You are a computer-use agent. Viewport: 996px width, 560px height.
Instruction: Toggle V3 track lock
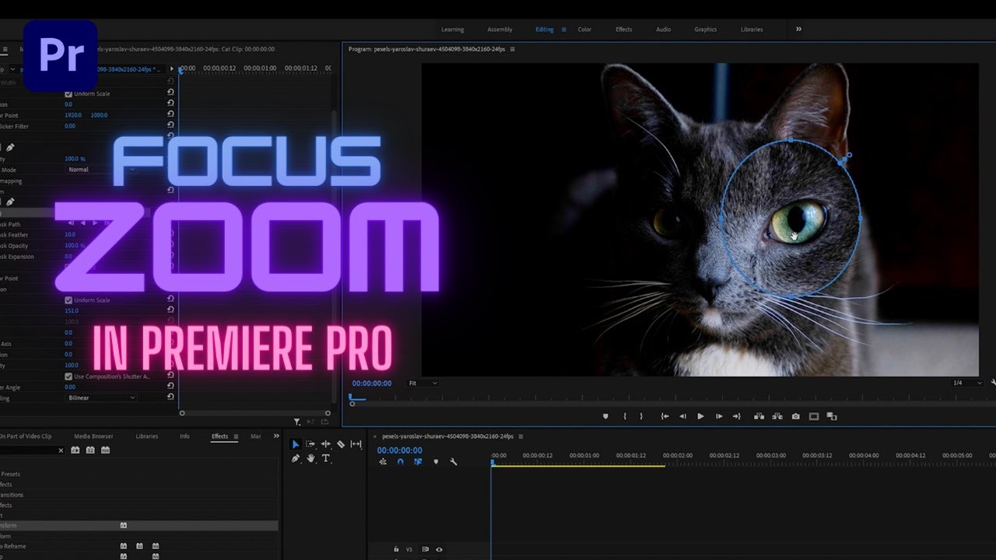pos(396,549)
